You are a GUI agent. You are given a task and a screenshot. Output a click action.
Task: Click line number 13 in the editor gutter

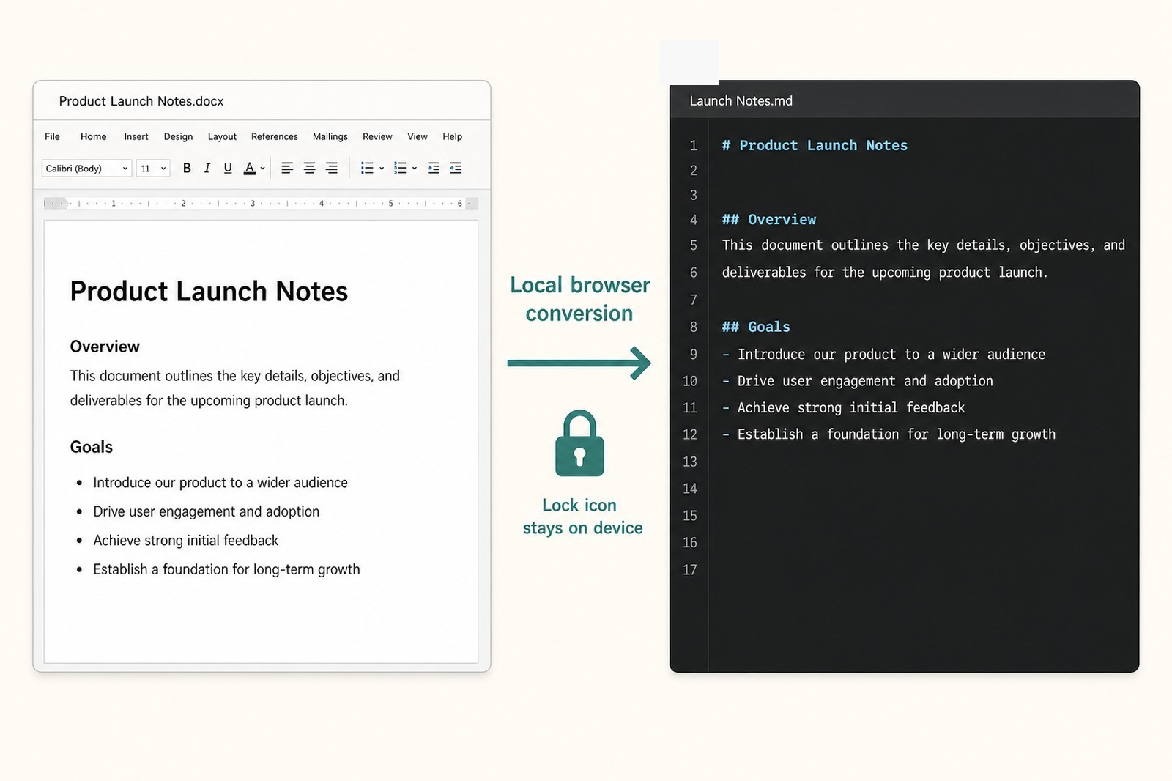coord(690,462)
